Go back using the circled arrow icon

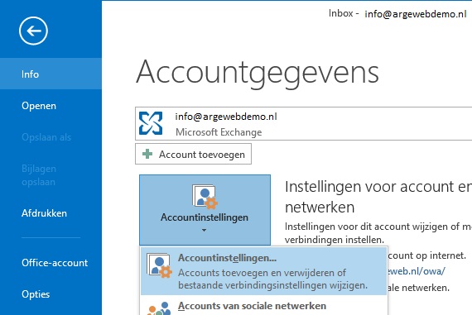tap(33, 31)
